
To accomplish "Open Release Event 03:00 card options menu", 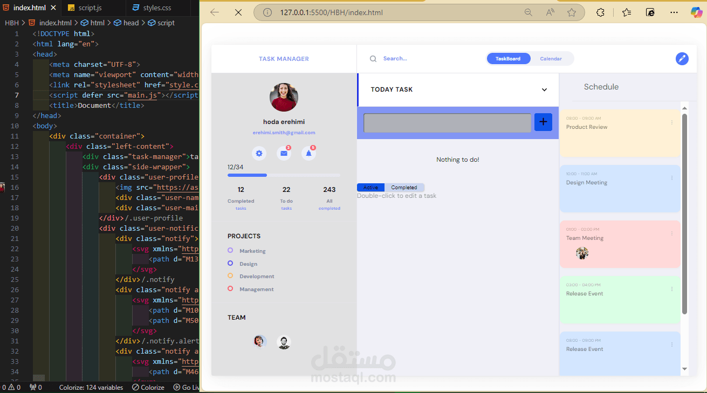I will point(672,289).
